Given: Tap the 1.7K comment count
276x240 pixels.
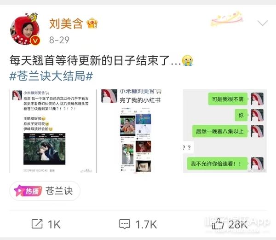Looking at the screenshot, I should click(146, 224).
